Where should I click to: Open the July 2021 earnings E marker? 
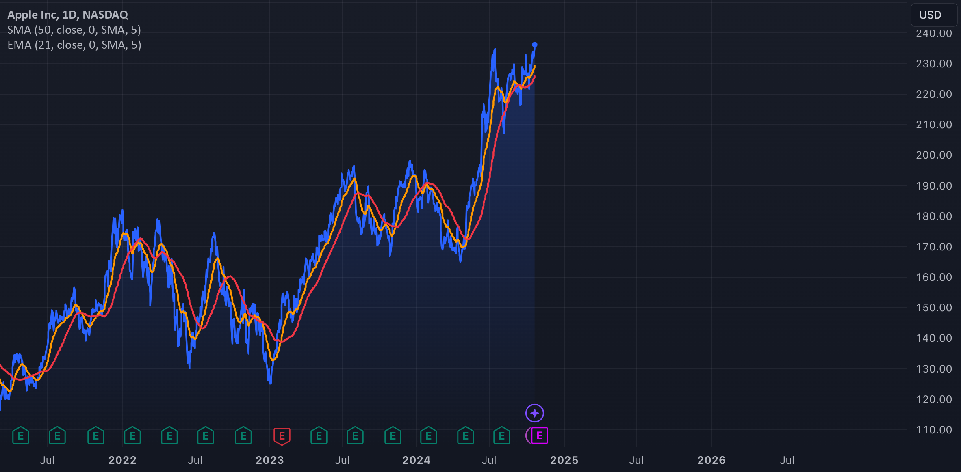click(x=57, y=436)
